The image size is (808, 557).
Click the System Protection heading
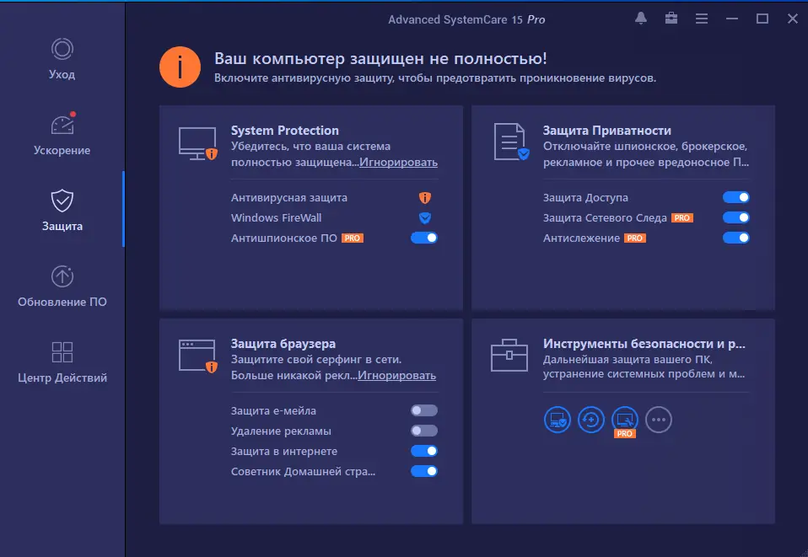coord(285,131)
